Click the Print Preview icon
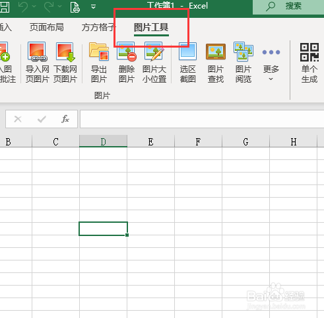324x318 pixels. (75, 7)
